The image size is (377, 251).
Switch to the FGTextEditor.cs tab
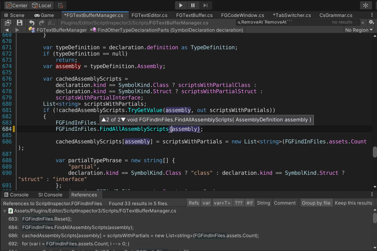coord(149,15)
